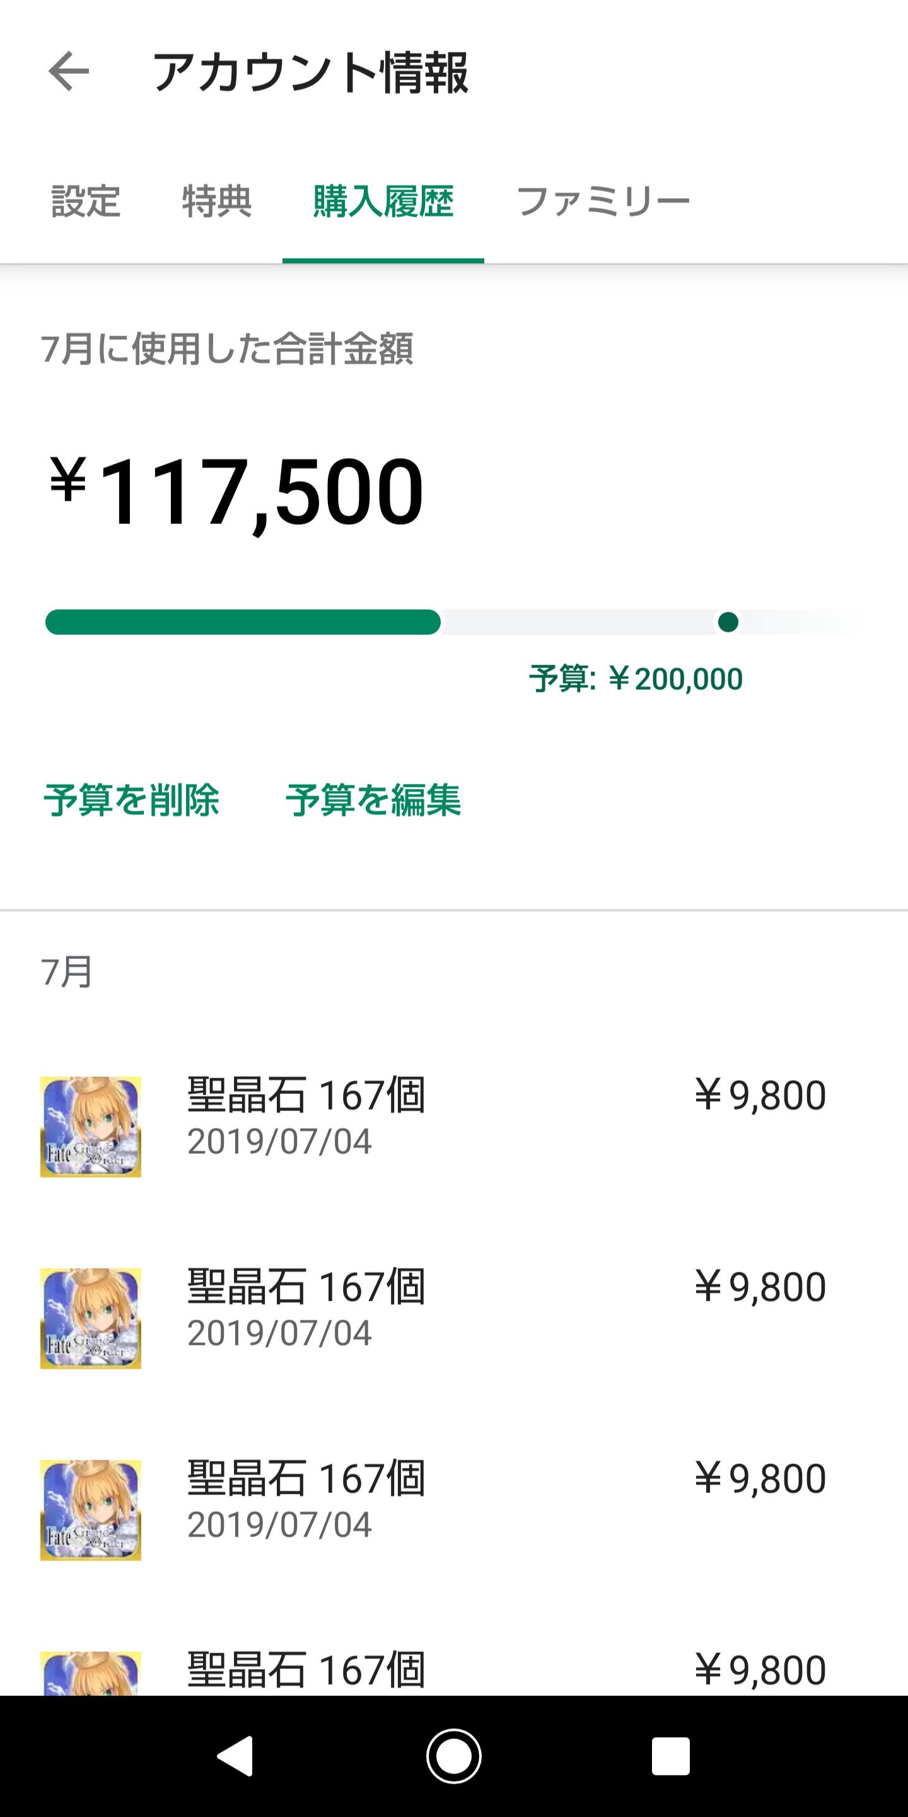Tap the second Fate/Grand Order purchase icon
The height and width of the screenshot is (1817, 908).
tap(90, 1318)
